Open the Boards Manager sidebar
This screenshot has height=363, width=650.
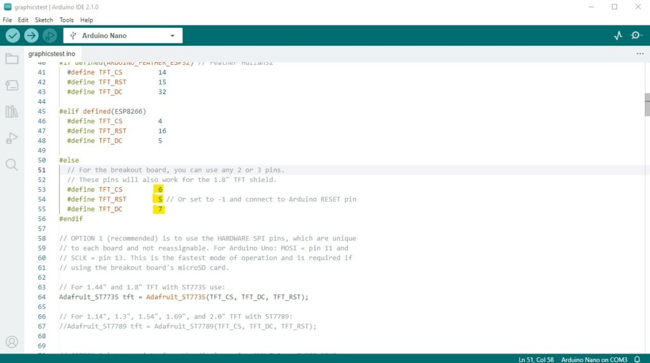click(x=11, y=86)
